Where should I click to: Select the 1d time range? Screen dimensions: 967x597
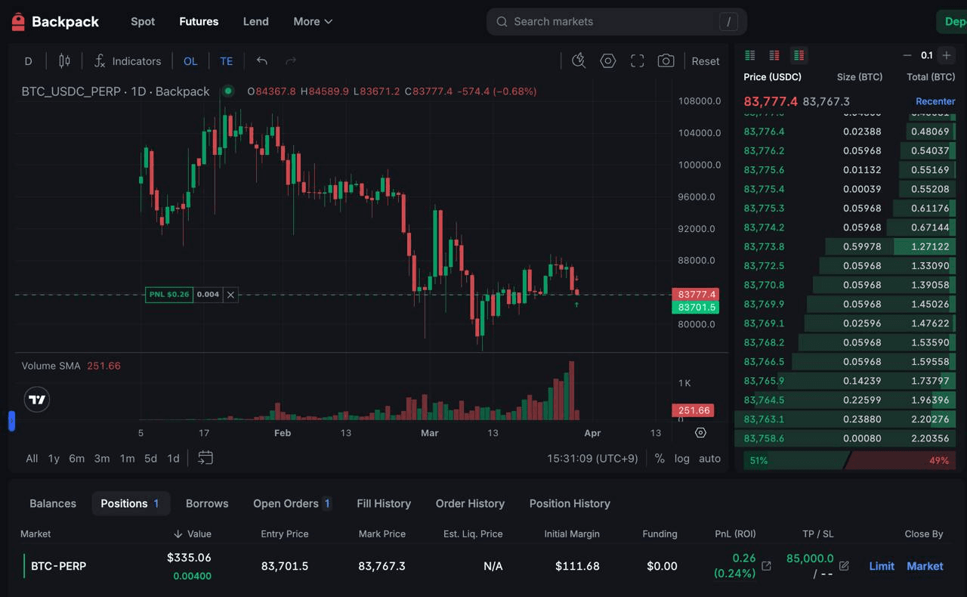tap(173, 458)
